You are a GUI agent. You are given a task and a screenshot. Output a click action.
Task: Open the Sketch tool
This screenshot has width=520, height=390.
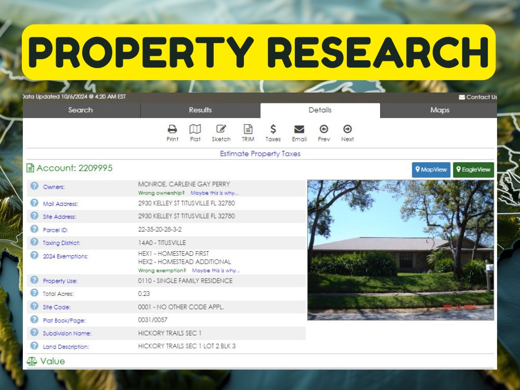[x=221, y=129]
